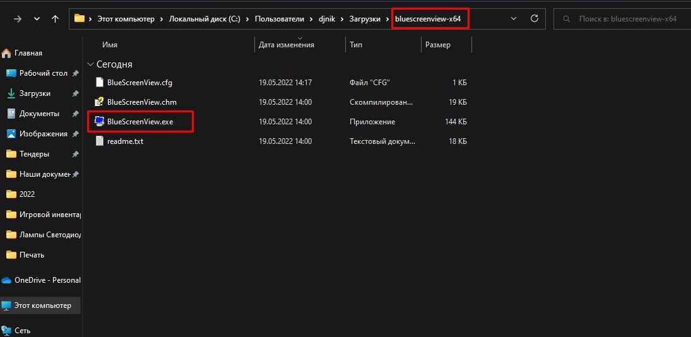The height and width of the screenshot is (337, 691).
Task: Click the search magnifier icon
Action: pos(567,19)
